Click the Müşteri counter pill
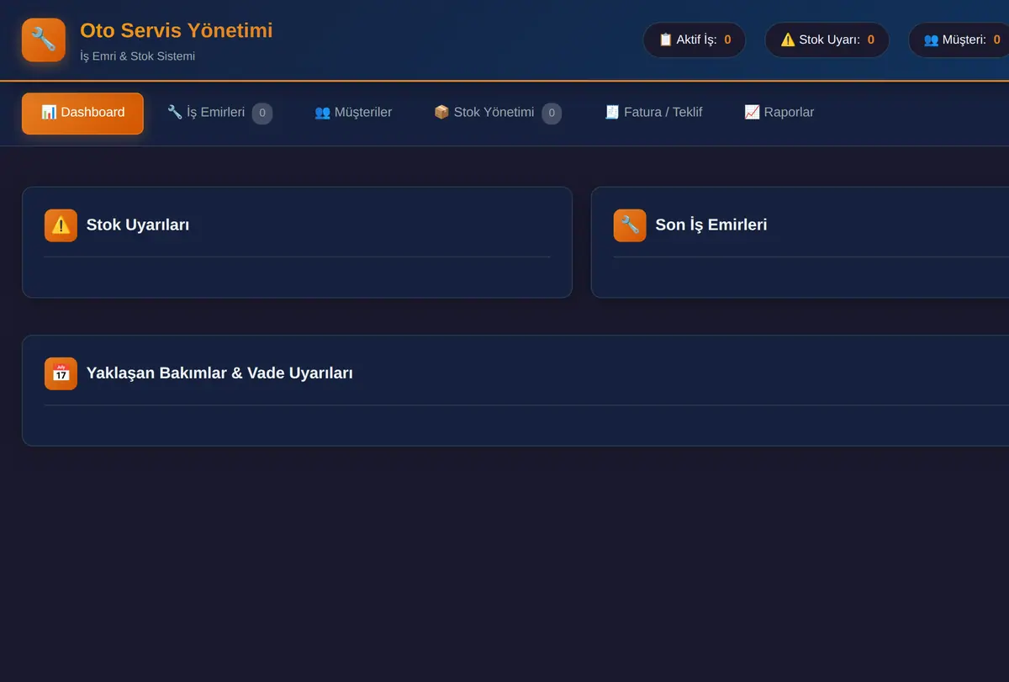This screenshot has width=1009, height=682. (960, 40)
